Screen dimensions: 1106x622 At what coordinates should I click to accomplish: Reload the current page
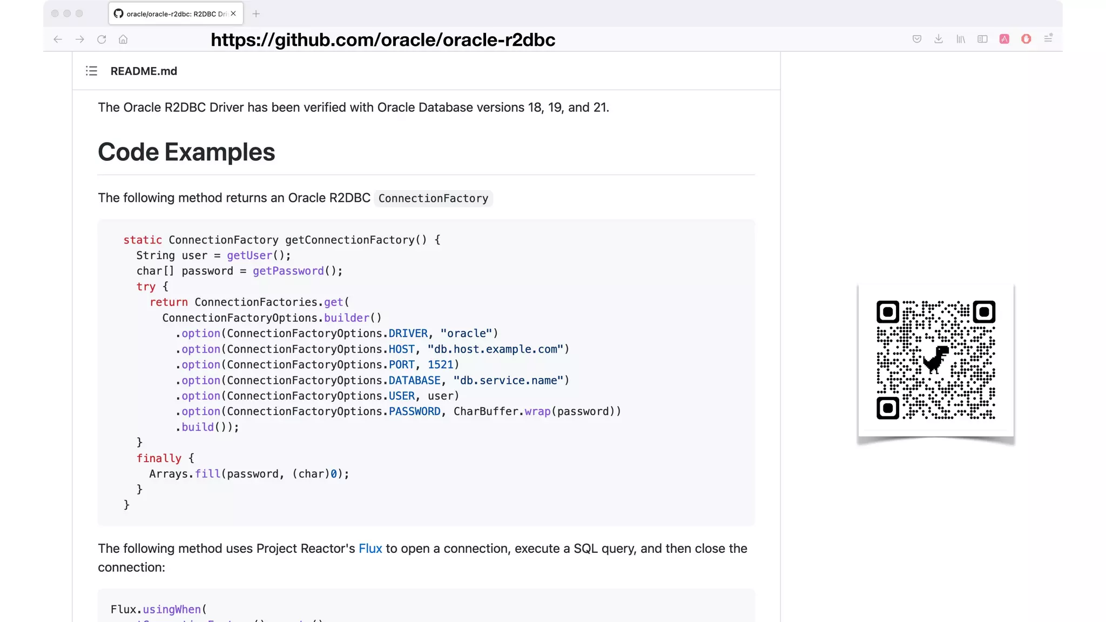click(x=102, y=39)
